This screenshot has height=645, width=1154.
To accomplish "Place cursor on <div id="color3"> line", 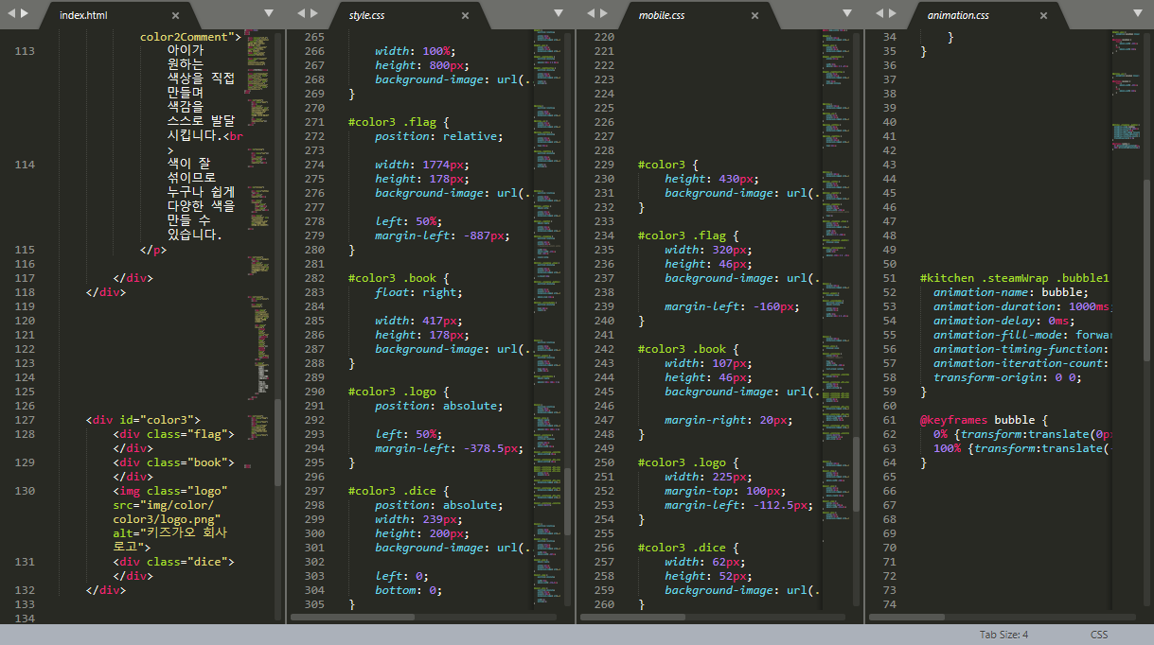I will pos(143,420).
